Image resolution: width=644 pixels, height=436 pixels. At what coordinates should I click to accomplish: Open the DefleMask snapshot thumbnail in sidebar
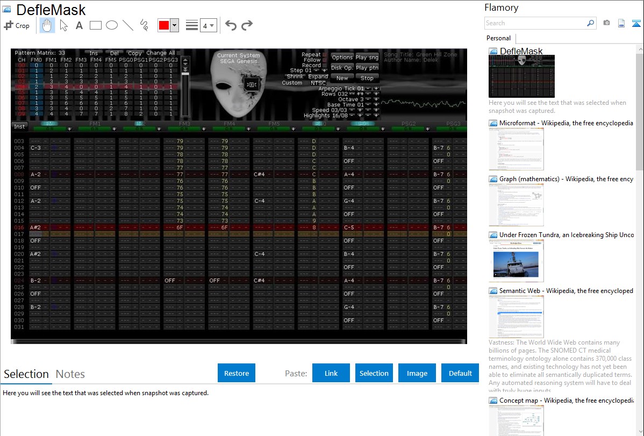tap(521, 76)
